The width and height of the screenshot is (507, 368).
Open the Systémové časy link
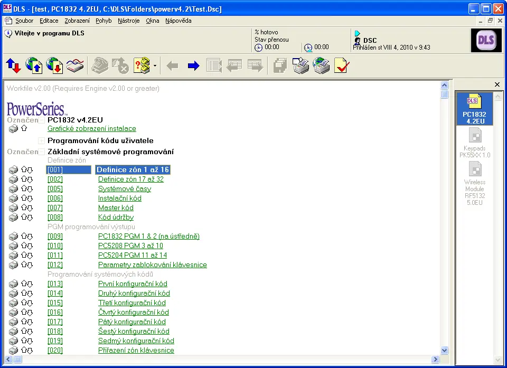click(125, 189)
